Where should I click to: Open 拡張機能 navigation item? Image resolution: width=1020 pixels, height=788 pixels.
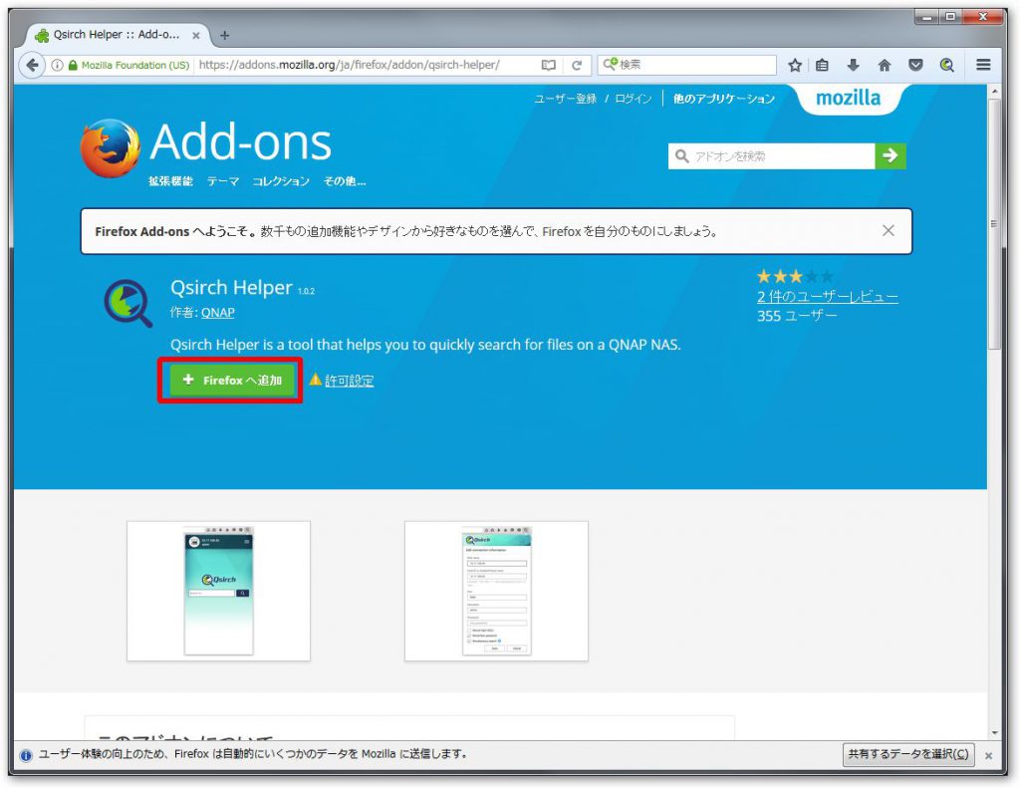pyautogui.click(x=170, y=181)
